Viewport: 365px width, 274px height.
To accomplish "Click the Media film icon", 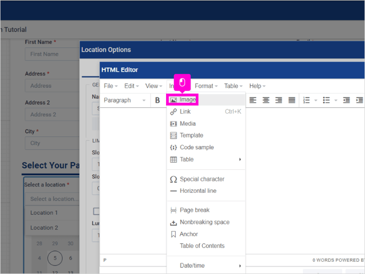I will tap(173, 124).
